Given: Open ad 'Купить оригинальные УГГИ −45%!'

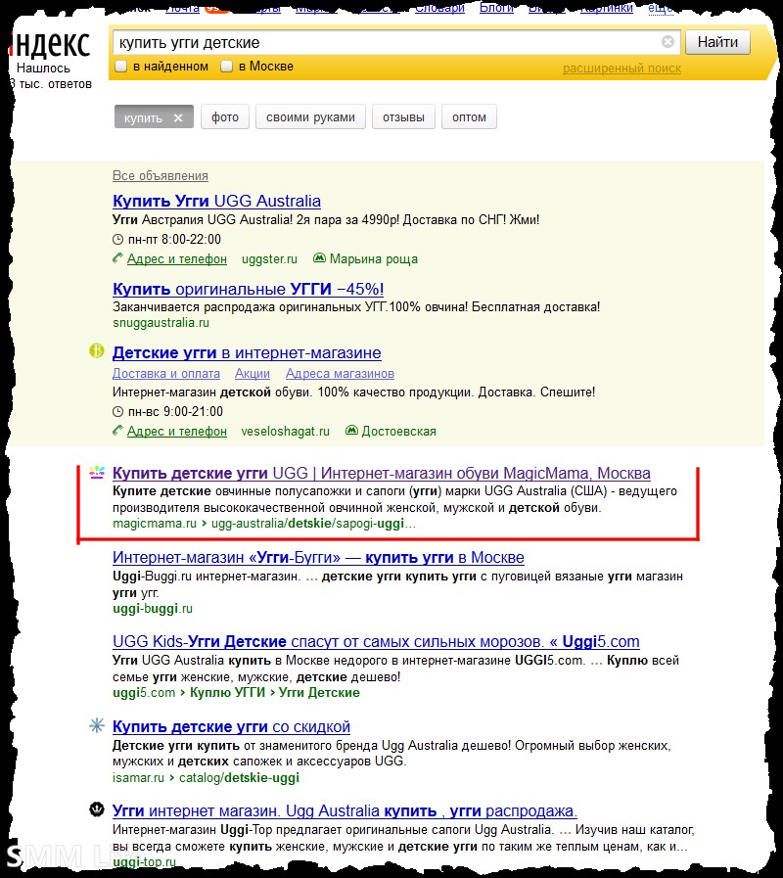Looking at the screenshot, I should 249,289.
